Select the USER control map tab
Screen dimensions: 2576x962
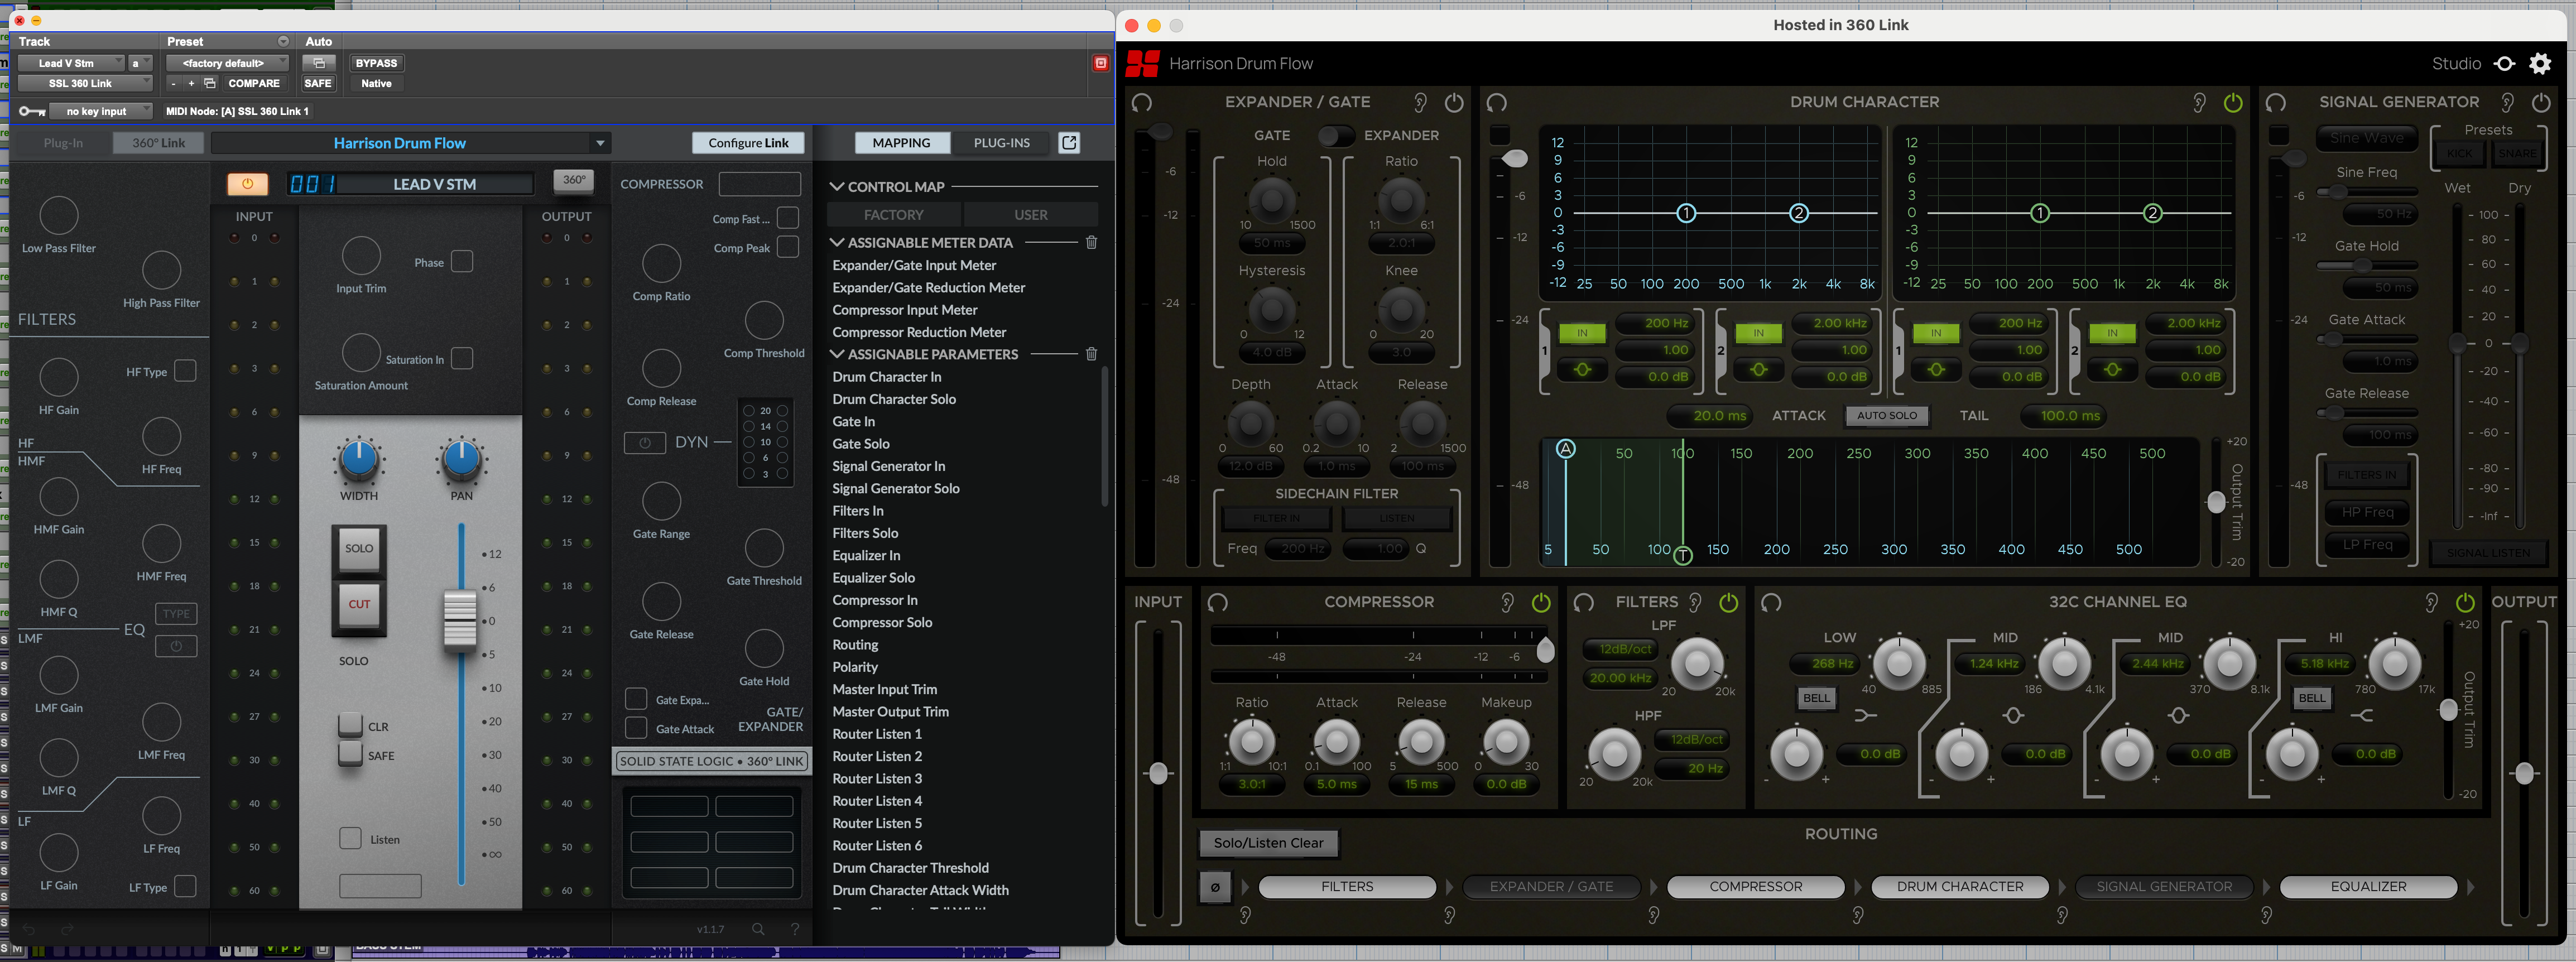(1031, 214)
